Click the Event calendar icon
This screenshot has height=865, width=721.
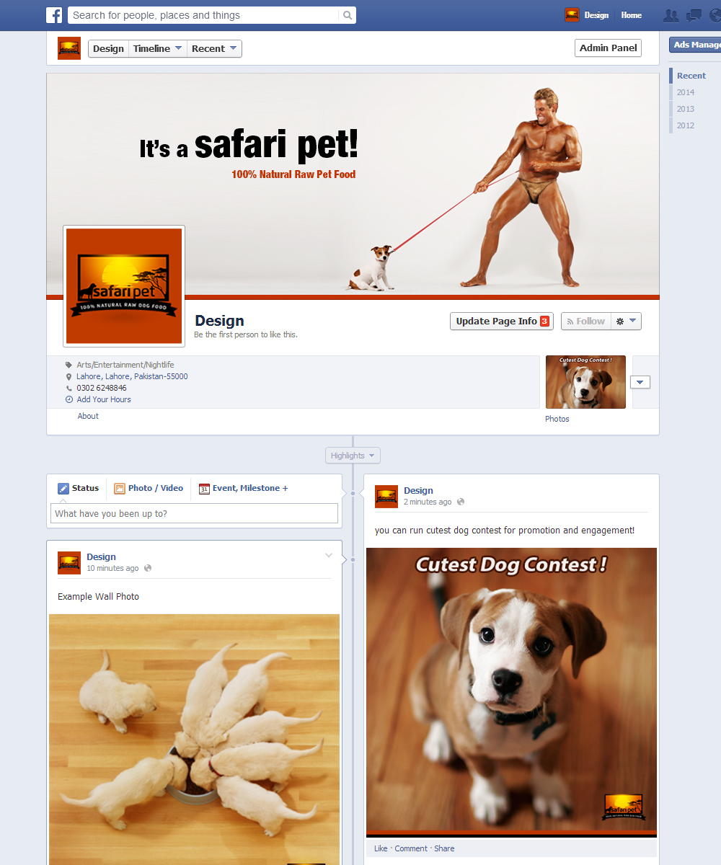204,488
